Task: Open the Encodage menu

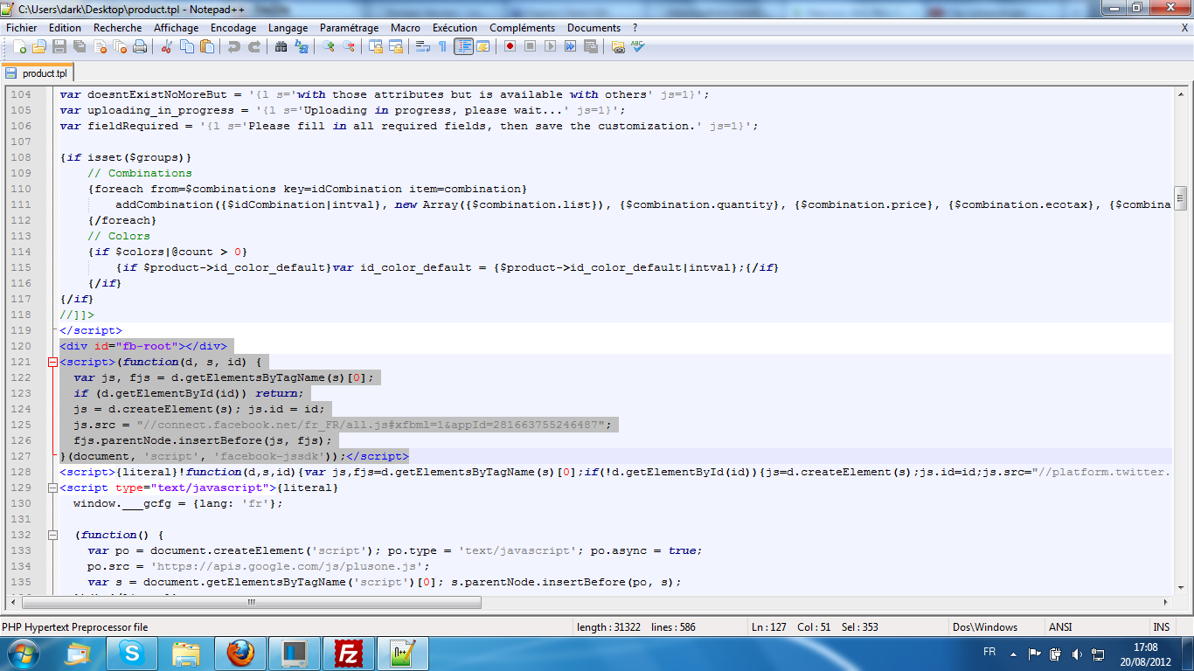Action: [x=233, y=28]
